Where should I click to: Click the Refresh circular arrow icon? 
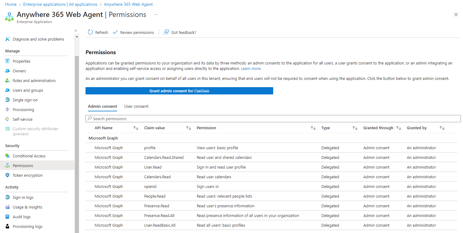coord(90,32)
